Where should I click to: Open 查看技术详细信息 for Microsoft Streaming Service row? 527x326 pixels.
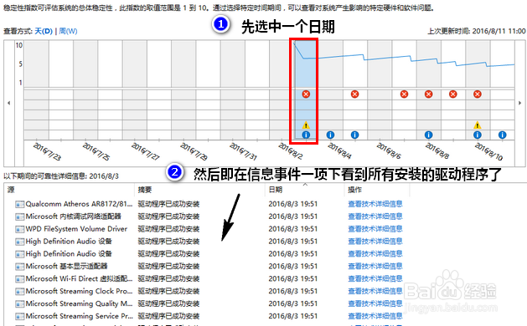click(375, 316)
